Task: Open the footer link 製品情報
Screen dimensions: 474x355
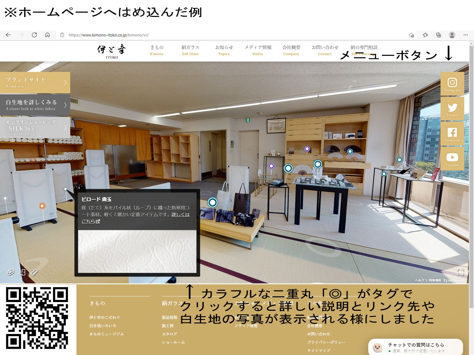Action: tap(169, 317)
